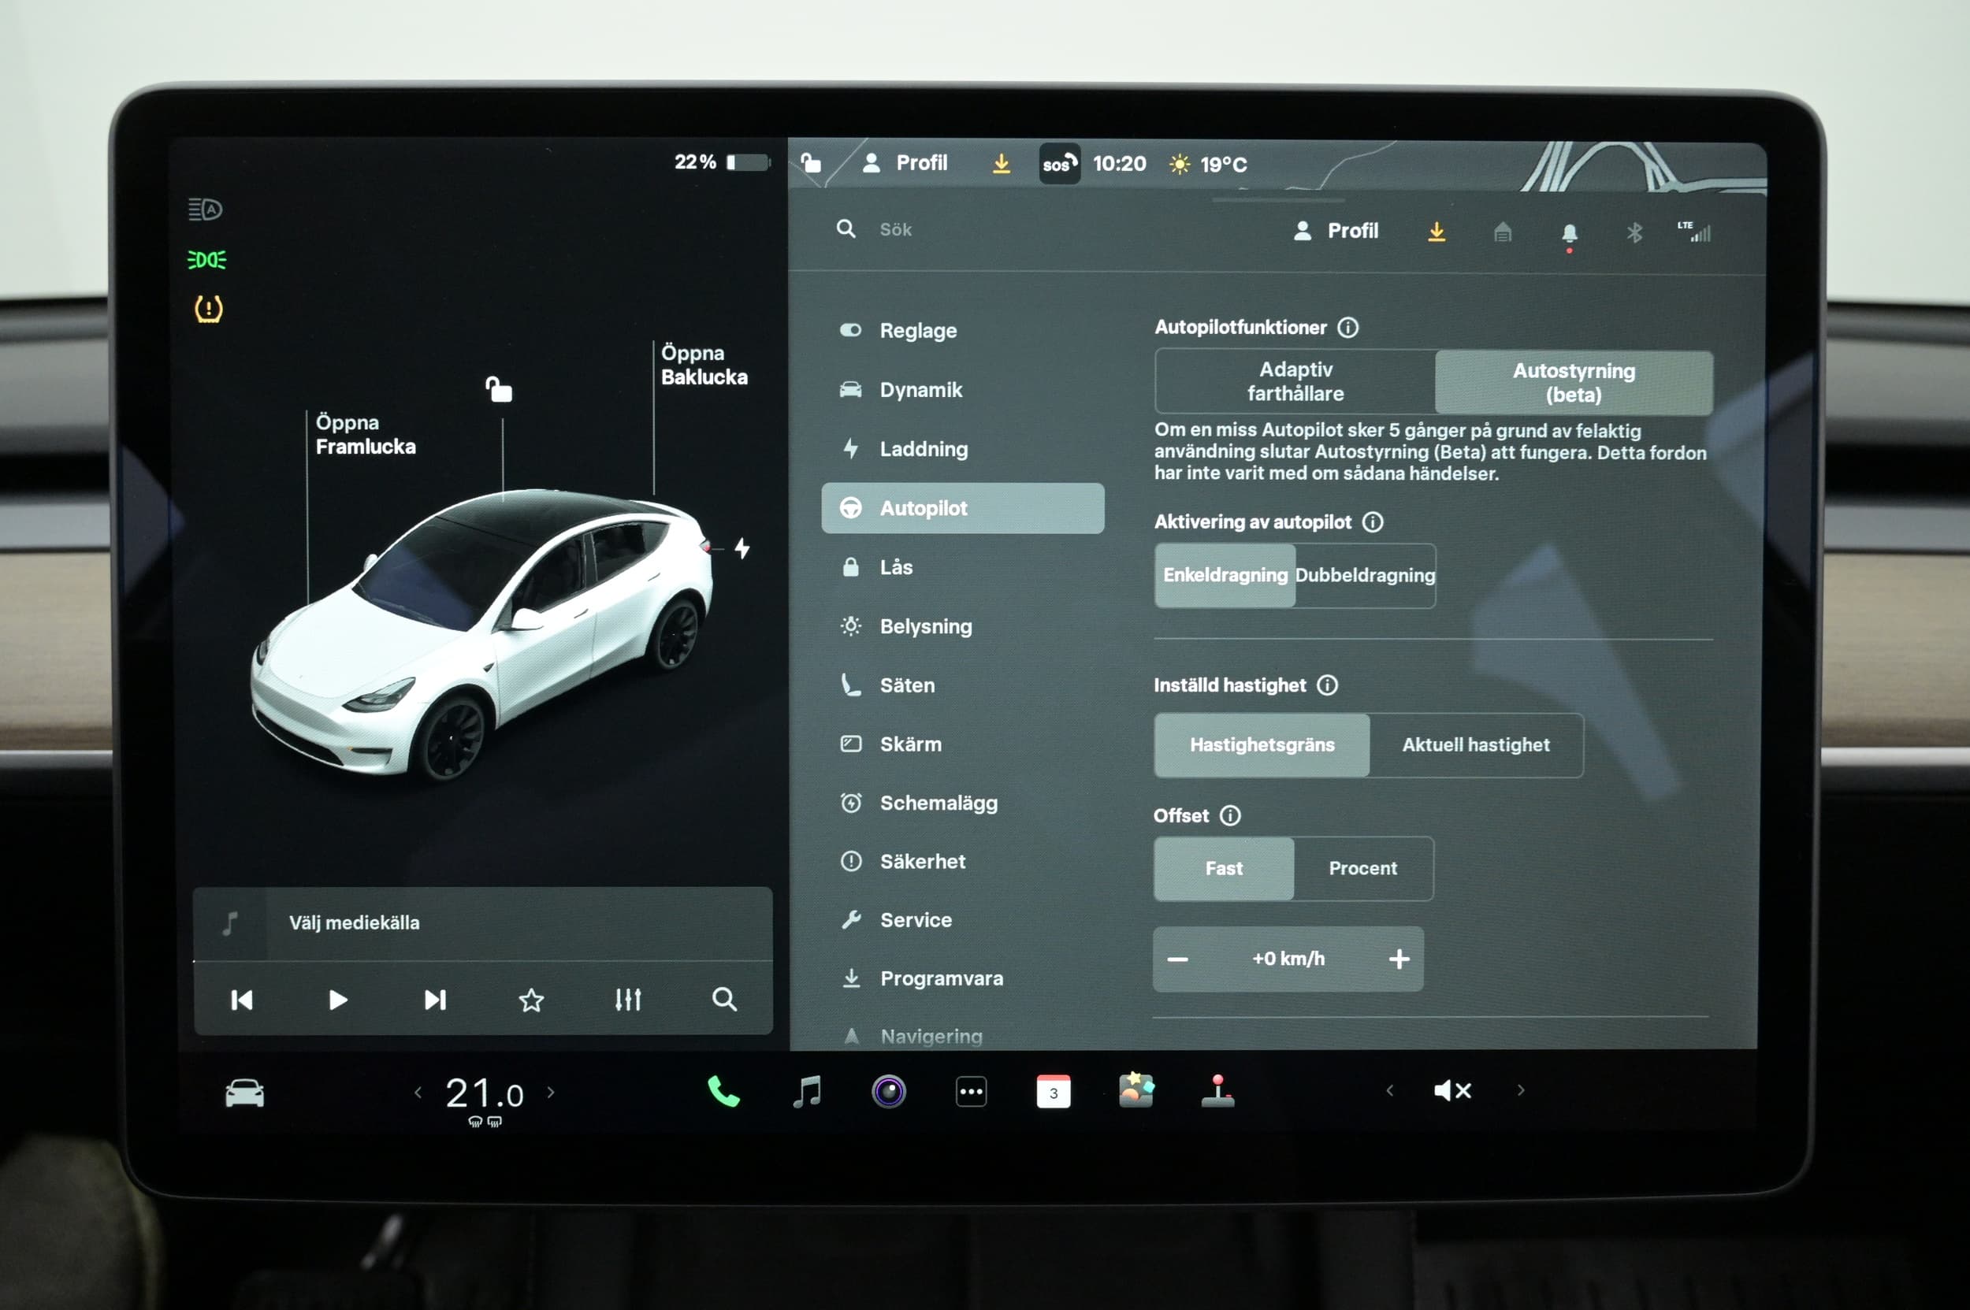Tap Öppna Framlucka to open frunk

[366, 435]
